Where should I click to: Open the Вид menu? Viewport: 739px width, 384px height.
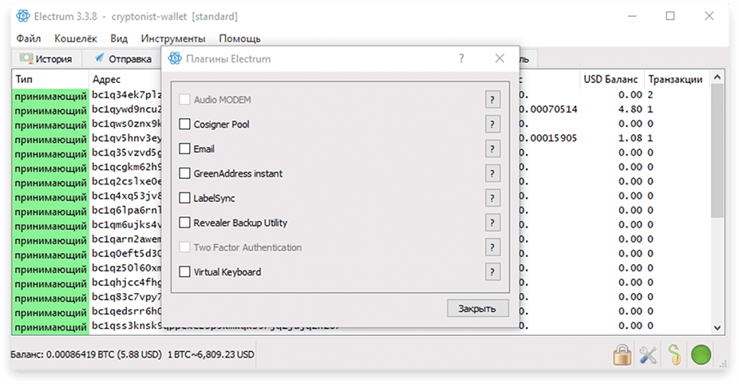tap(119, 38)
